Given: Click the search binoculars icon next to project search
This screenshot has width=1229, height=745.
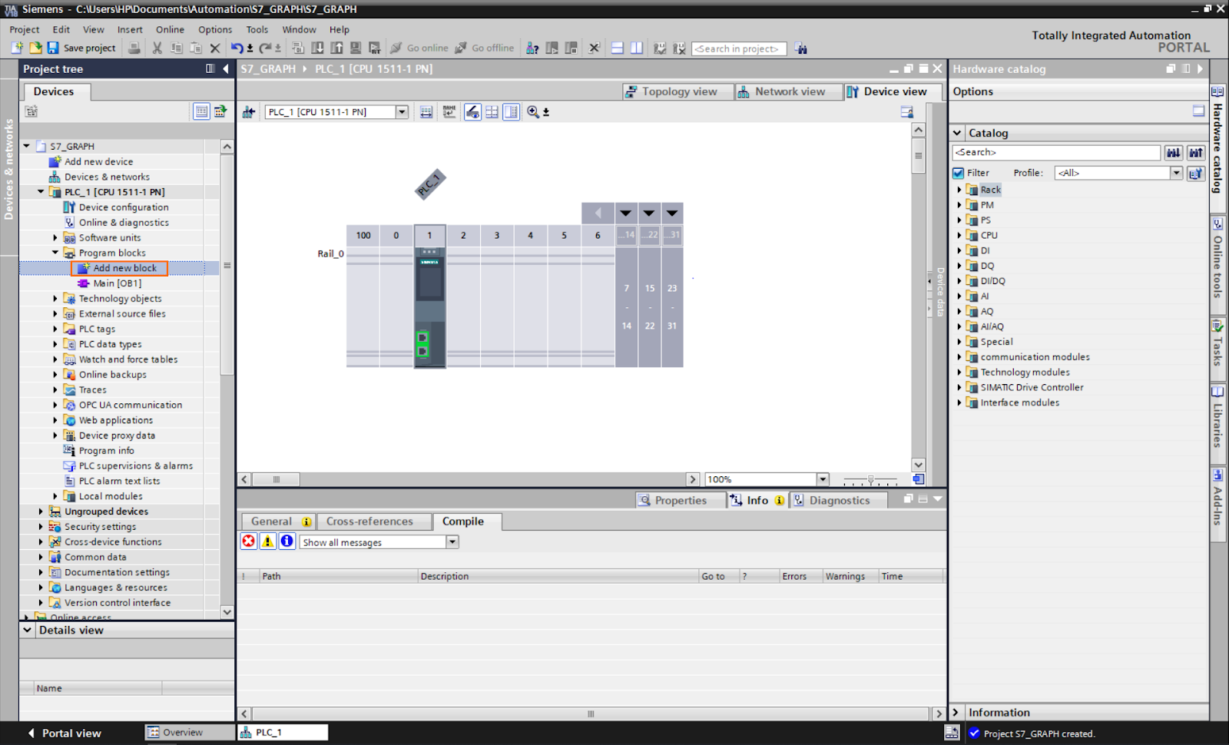Looking at the screenshot, I should (x=801, y=48).
